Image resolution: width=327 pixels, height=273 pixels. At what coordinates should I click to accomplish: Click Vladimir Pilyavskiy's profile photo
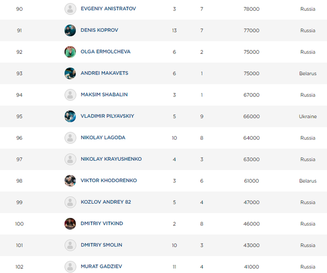(70, 116)
